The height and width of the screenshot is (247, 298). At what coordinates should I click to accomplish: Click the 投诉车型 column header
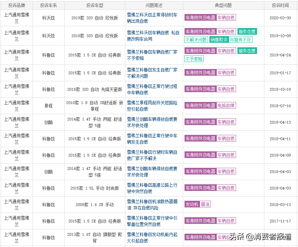coord(95,6)
